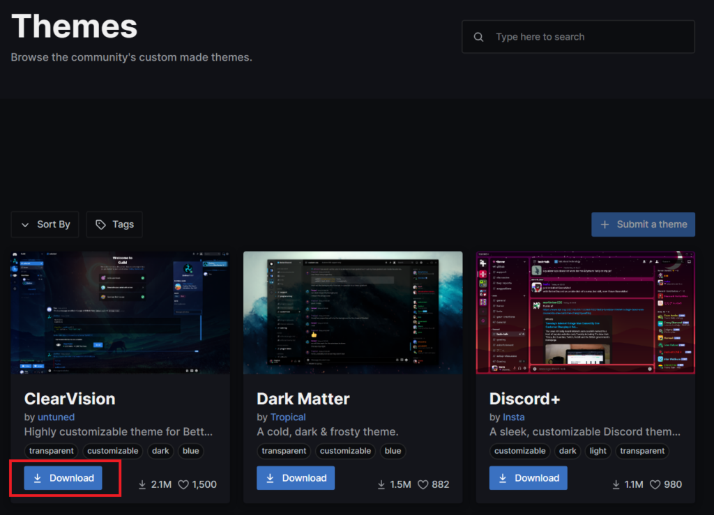Open author Tropical's profile link
The height and width of the screenshot is (515, 714).
point(288,417)
